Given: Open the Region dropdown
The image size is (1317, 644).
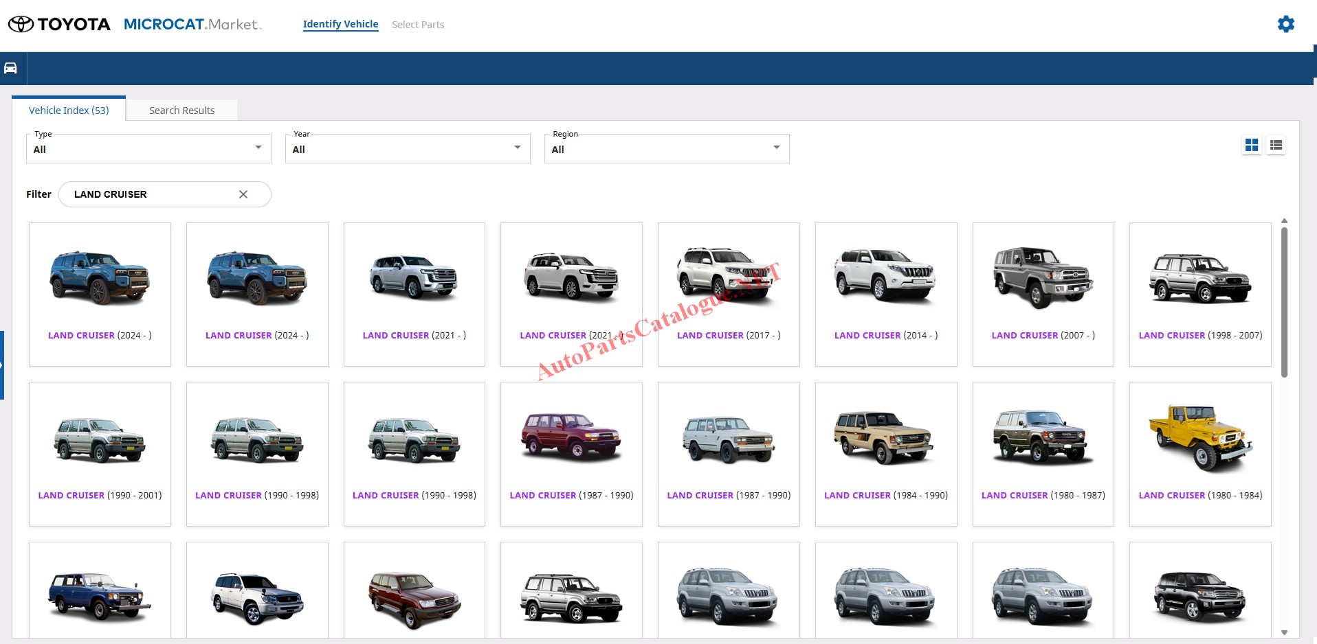Looking at the screenshot, I should pos(667,149).
